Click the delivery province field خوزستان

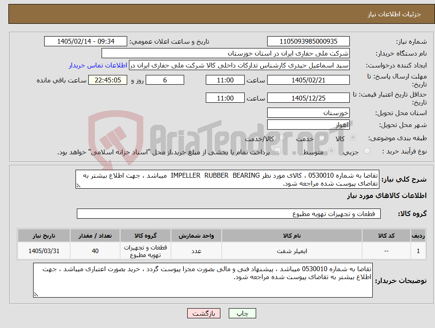[x=308, y=113]
